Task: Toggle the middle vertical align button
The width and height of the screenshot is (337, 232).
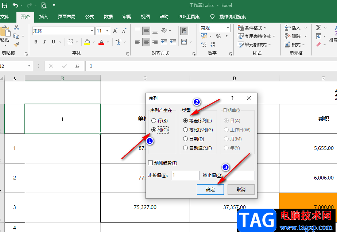Action: pos(146,31)
